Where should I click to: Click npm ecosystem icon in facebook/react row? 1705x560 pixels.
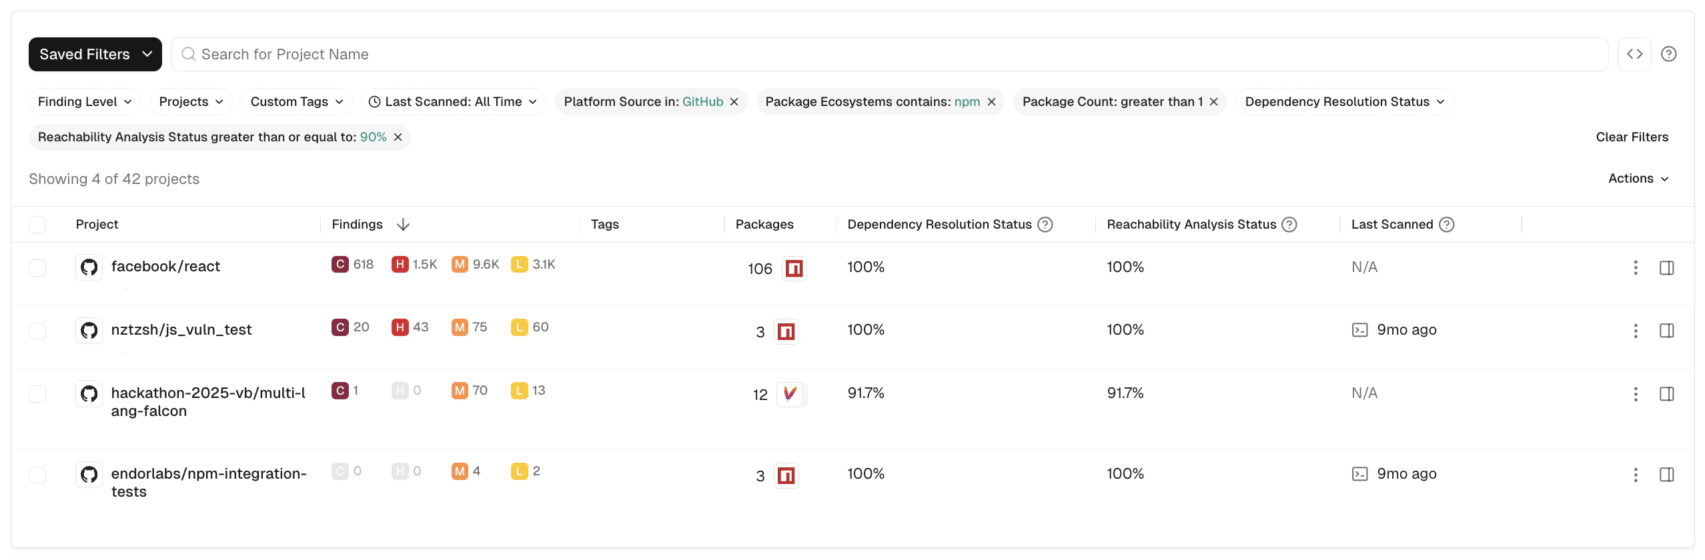coord(794,269)
